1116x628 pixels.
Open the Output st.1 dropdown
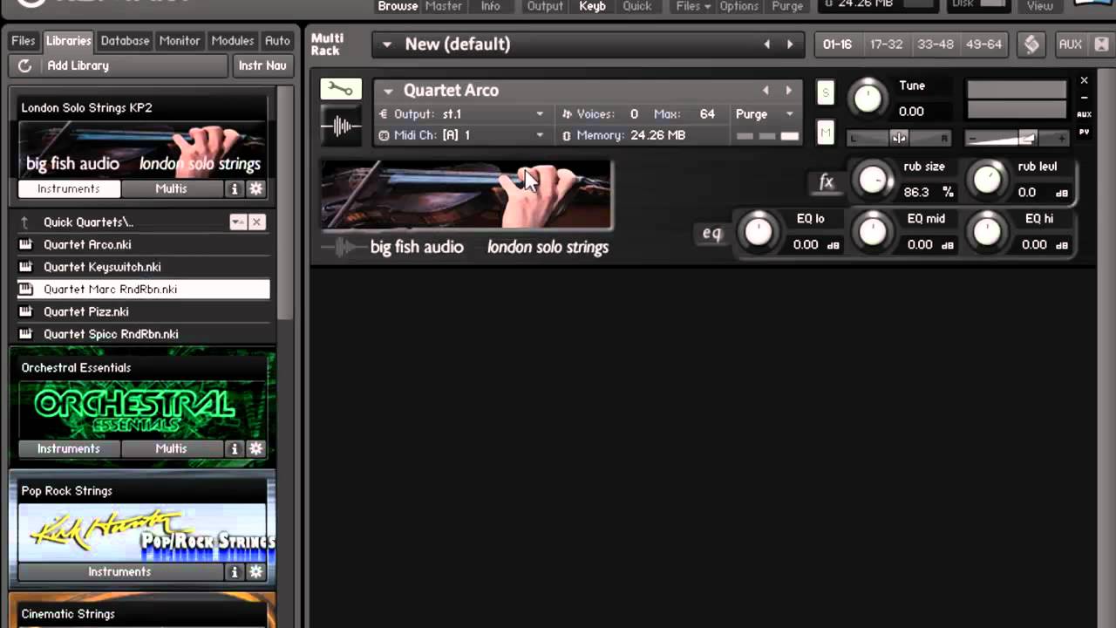[x=540, y=114]
